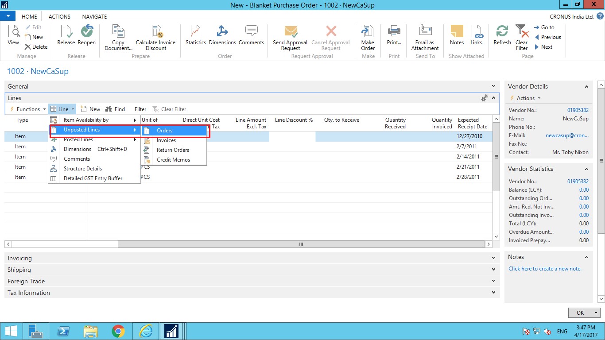Image resolution: width=605 pixels, height=340 pixels.
Task: Show attached Notes
Action: pos(457,35)
